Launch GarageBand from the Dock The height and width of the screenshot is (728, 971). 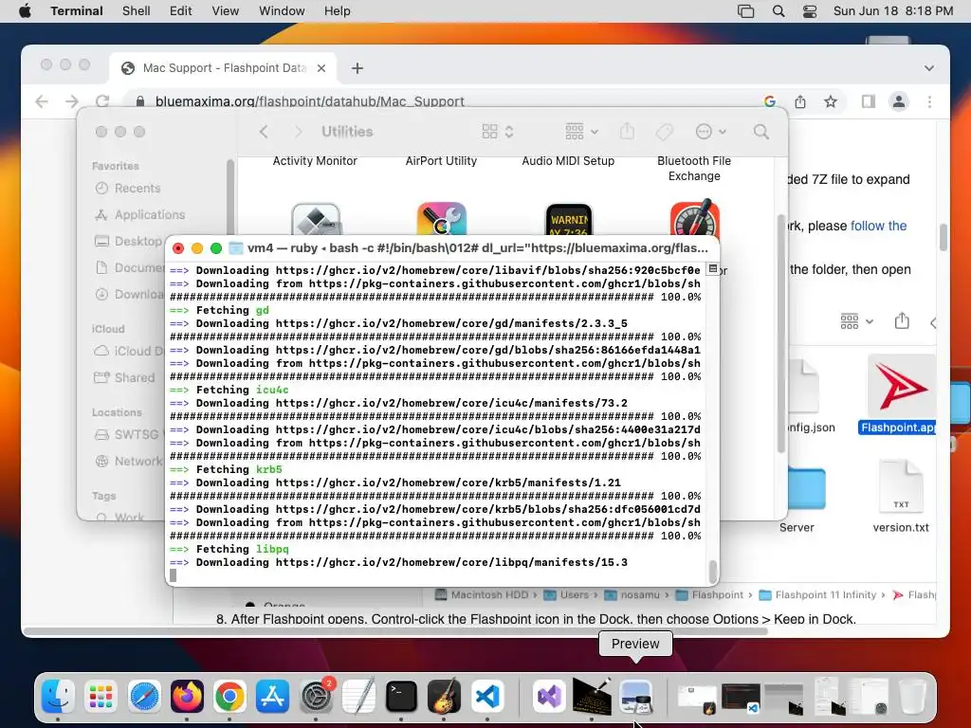pos(444,697)
